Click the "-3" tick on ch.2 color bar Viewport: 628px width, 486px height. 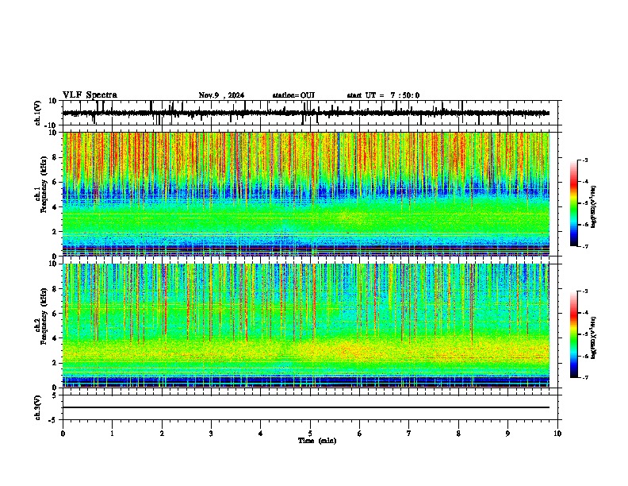click(x=584, y=291)
